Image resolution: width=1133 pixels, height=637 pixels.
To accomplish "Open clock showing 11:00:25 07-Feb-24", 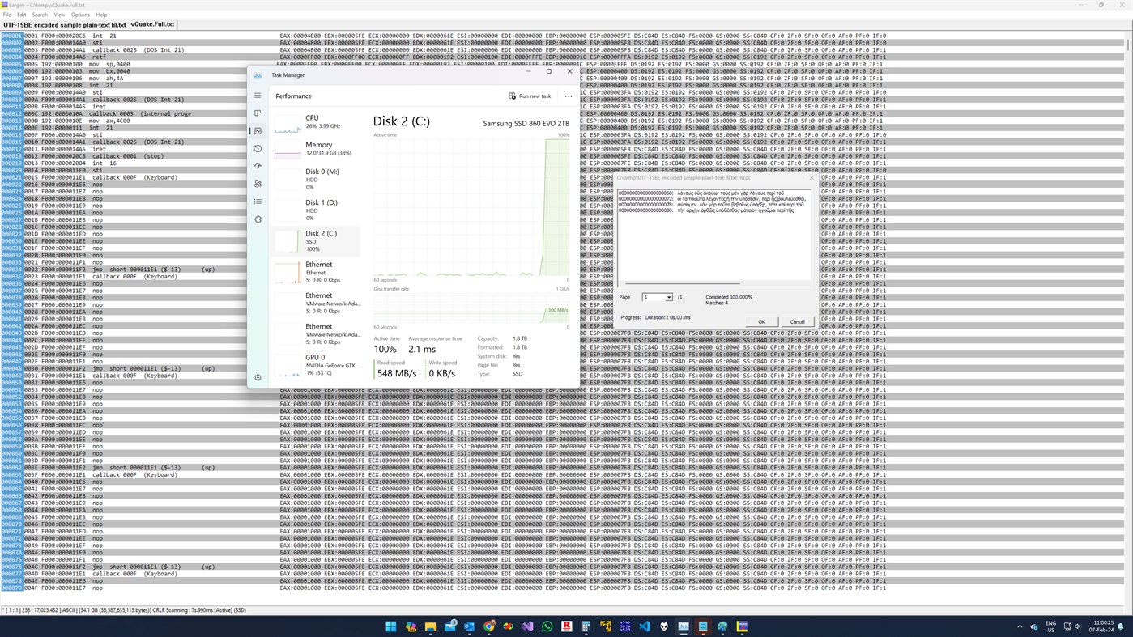I will click(x=1103, y=626).
